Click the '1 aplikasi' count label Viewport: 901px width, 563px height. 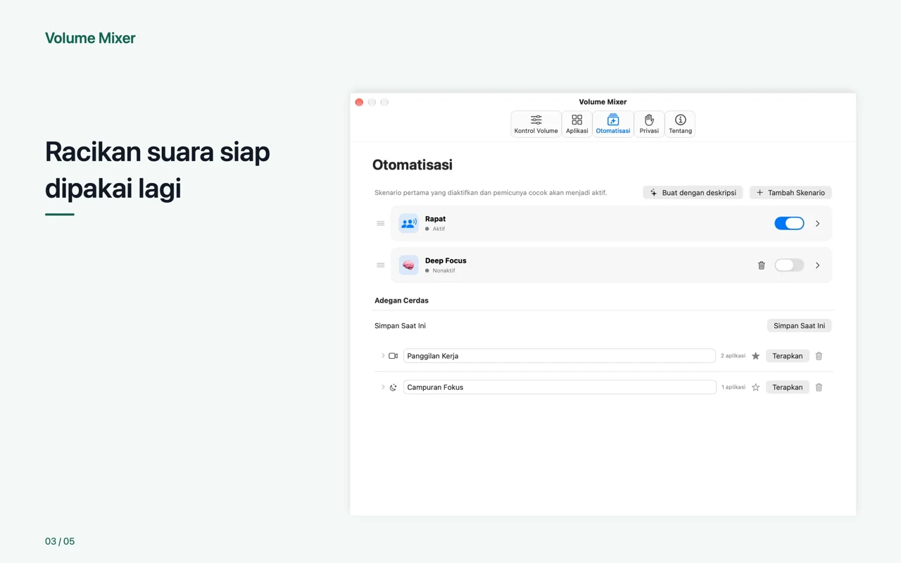click(x=733, y=387)
